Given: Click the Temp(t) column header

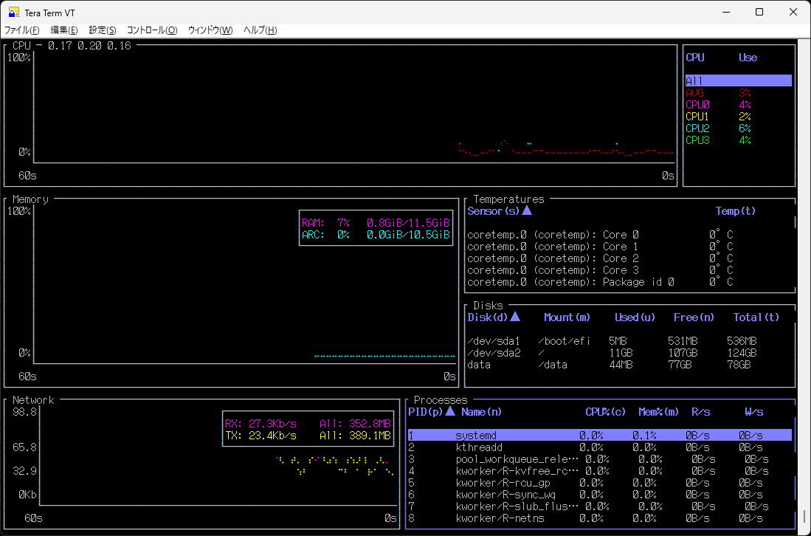Looking at the screenshot, I should point(736,211).
